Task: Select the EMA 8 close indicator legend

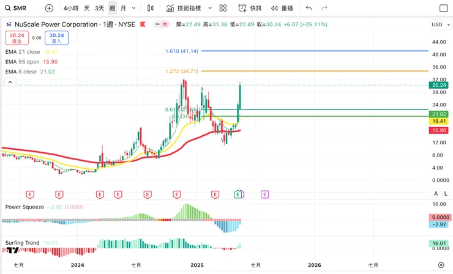Action: [30, 72]
